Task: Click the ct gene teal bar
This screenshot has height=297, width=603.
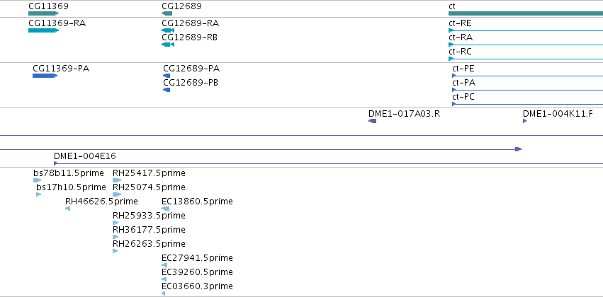Action: [x=526, y=13]
